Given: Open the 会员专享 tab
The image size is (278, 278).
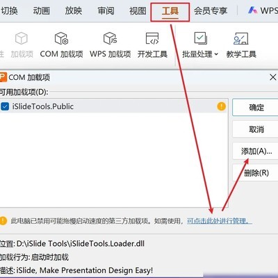Looking at the screenshot, I should pos(211,10).
